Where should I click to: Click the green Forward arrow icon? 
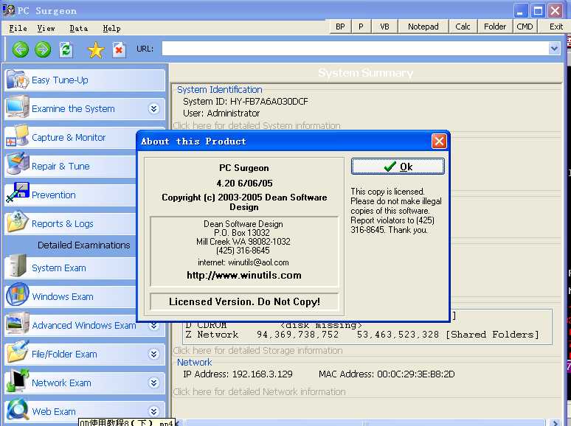pyautogui.click(x=43, y=49)
